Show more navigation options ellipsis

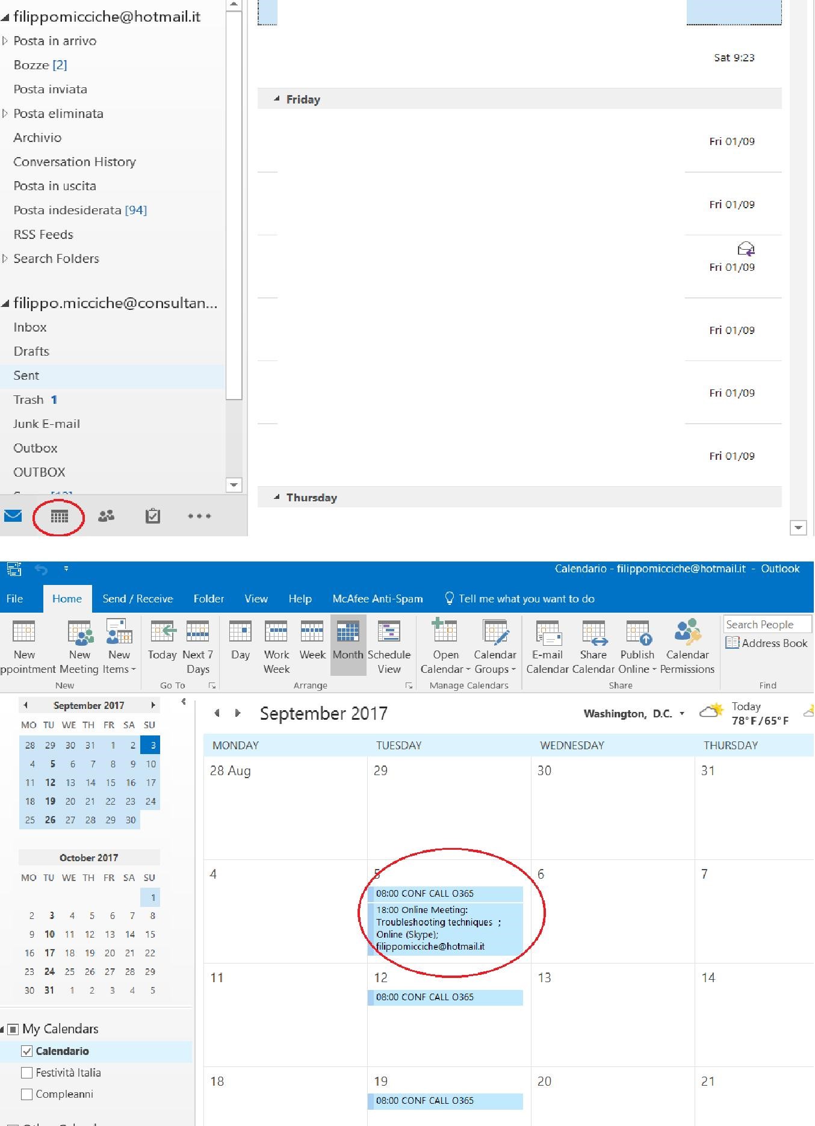click(199, 516)
